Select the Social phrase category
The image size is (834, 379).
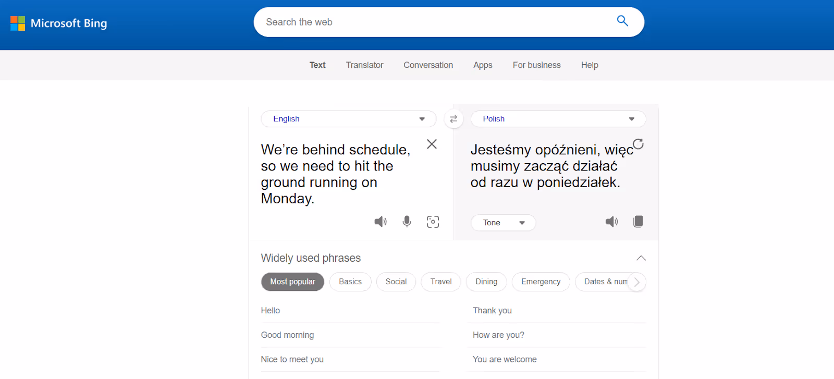pyautogui.click(x=396, y=282)
